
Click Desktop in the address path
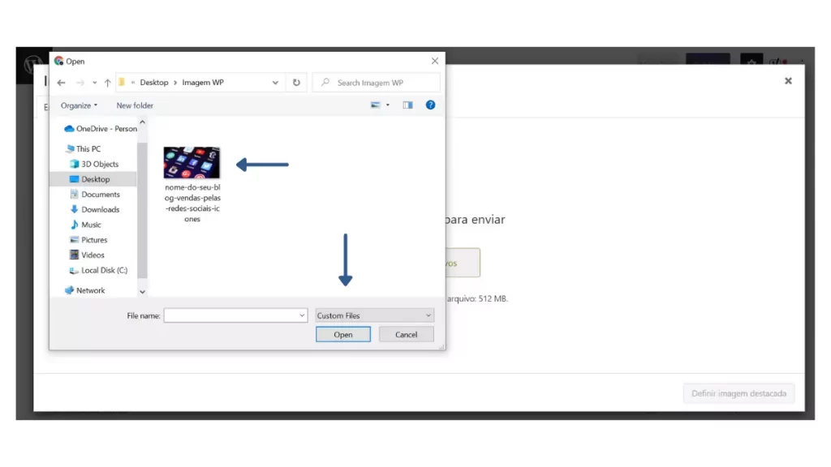point(153,83)
